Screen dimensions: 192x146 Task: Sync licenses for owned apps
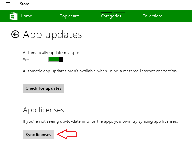click(38, 134)
